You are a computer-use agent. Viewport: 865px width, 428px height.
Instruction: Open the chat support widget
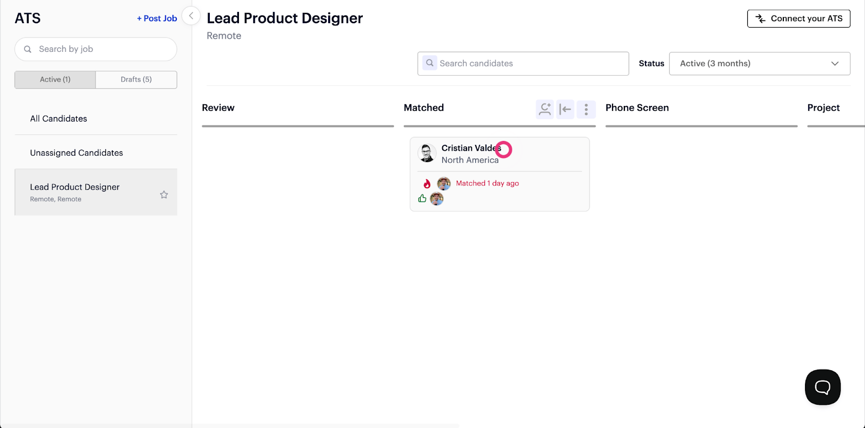coord(822,387)
